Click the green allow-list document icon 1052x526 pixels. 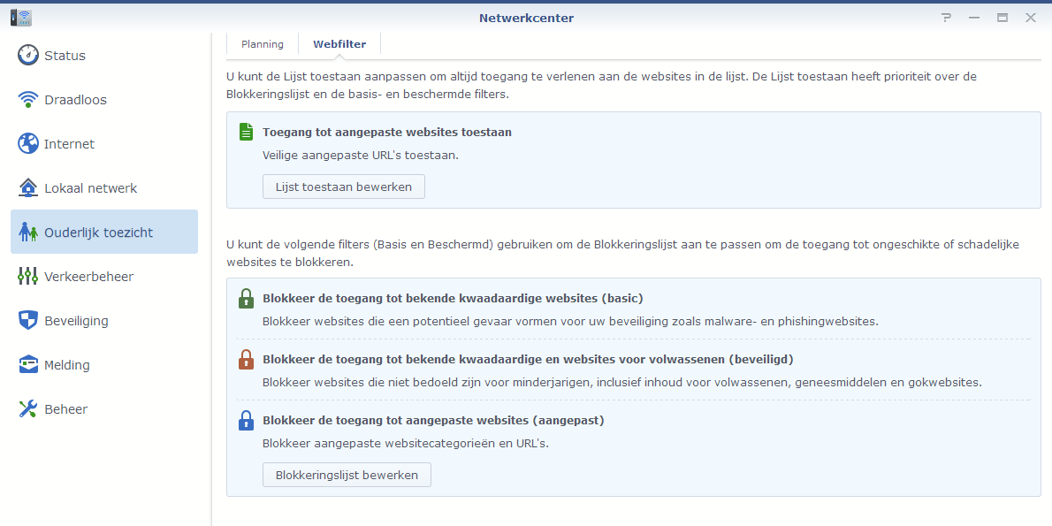246,131
